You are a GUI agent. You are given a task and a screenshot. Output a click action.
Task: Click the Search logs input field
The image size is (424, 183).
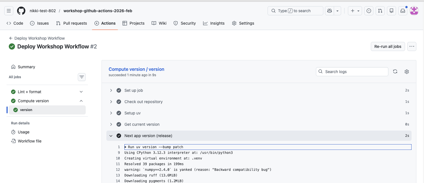352,71
